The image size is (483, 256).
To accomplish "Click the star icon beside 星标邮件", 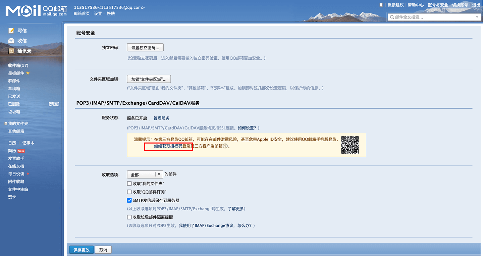I will (x=28, y=73).
